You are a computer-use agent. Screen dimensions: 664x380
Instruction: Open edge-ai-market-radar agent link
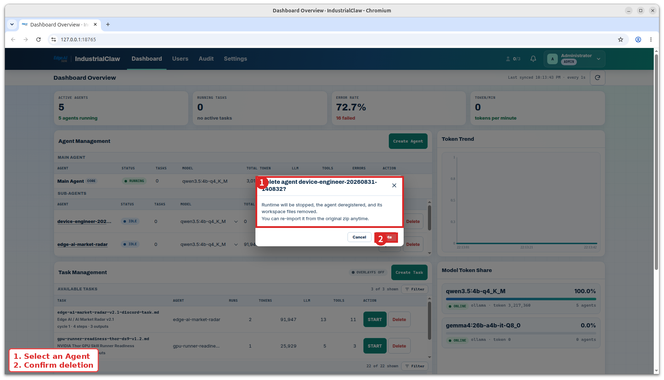83,245
